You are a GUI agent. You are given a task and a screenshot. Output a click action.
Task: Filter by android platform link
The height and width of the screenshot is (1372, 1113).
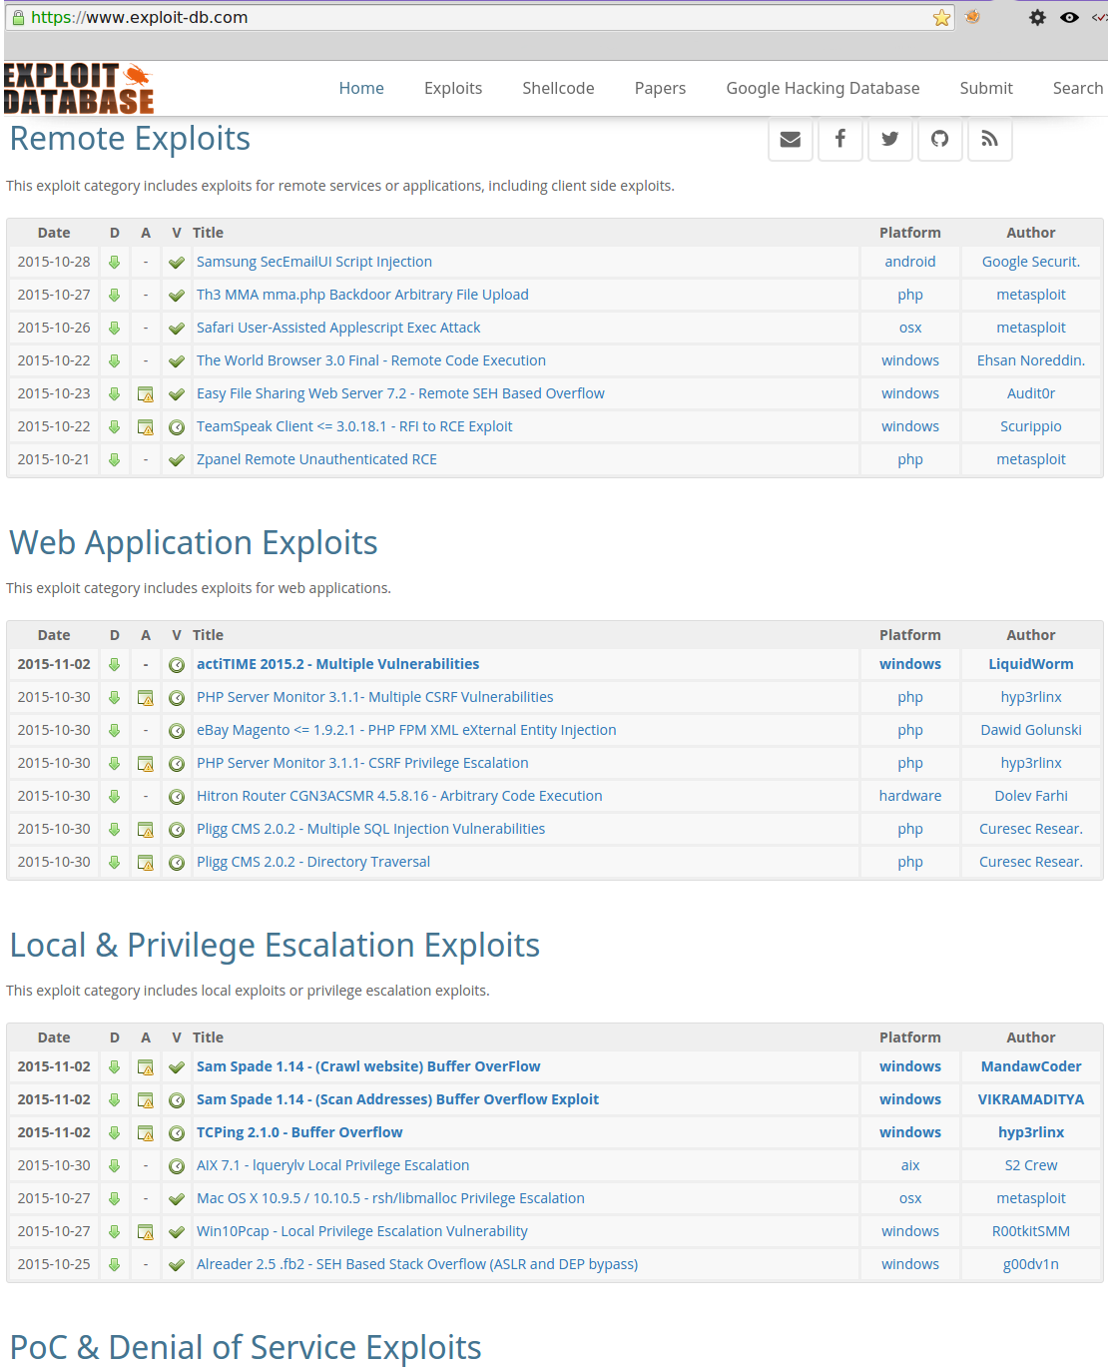pyautogui.click(x=910, y=262)
